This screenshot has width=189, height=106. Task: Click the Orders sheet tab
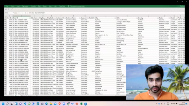pyautogui.click(x=17, y=96)
